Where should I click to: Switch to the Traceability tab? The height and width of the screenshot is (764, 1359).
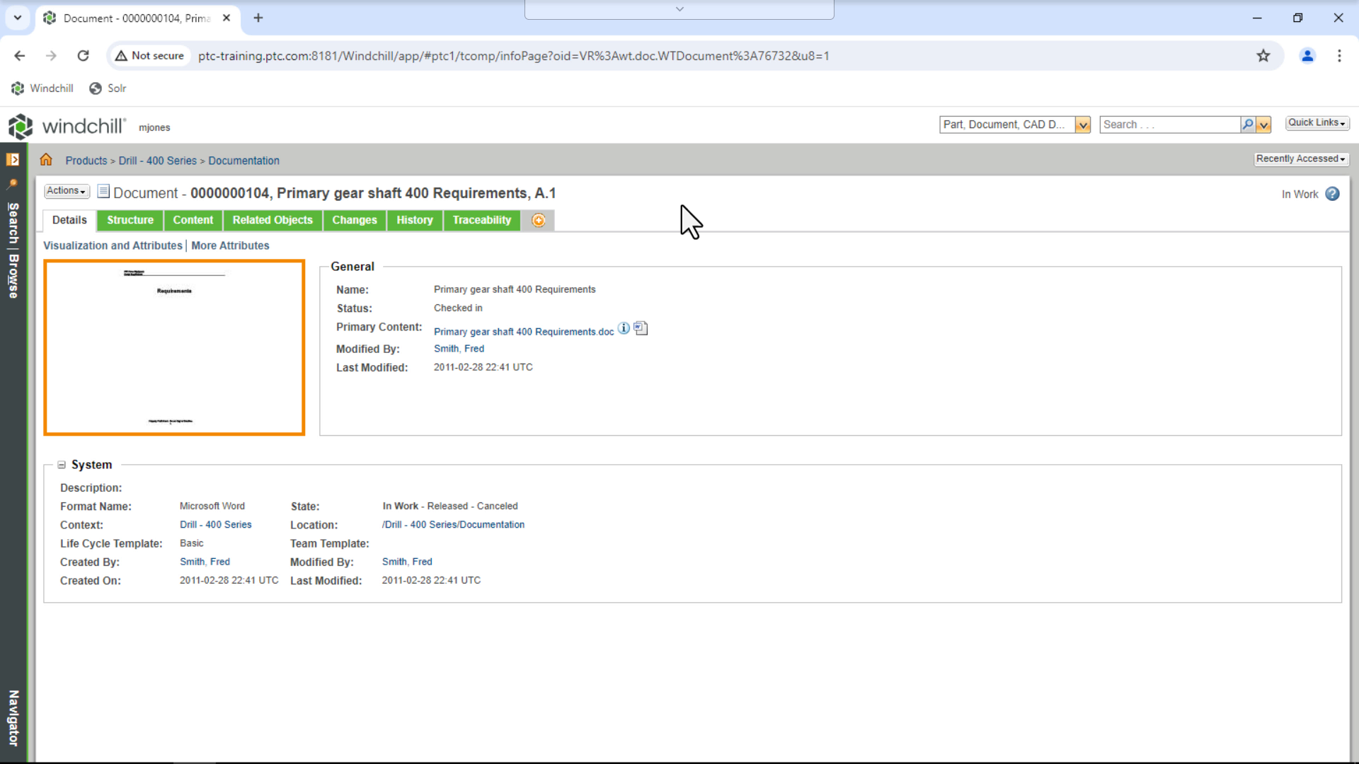click(x=482, y=220)
